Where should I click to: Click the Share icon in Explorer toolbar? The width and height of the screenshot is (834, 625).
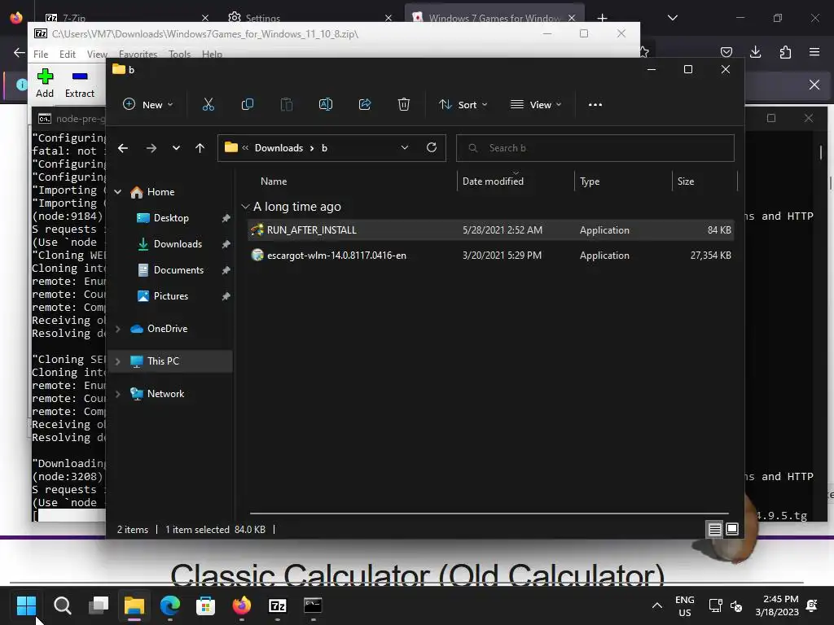365,105
